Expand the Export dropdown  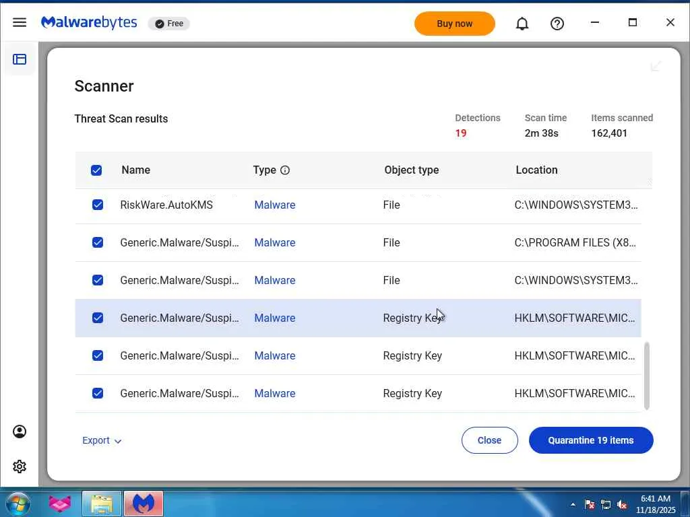click(x=102, y=440)
